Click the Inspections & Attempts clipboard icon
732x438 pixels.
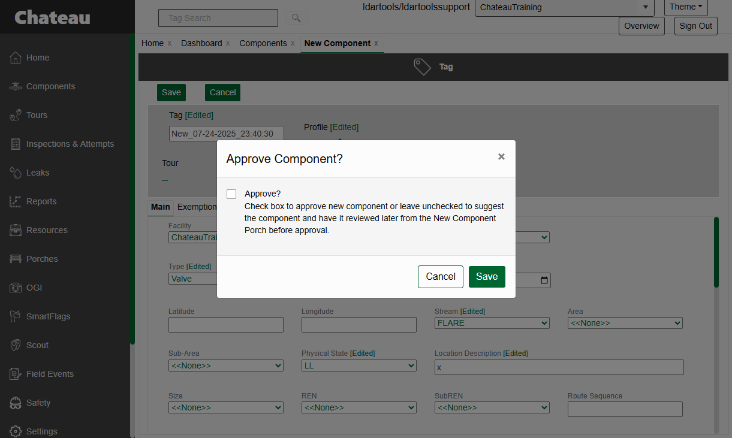16,144
